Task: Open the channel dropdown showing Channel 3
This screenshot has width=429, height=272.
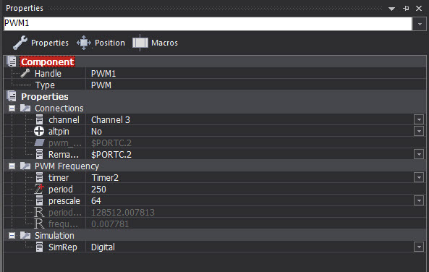Action: tap(419, 119)
